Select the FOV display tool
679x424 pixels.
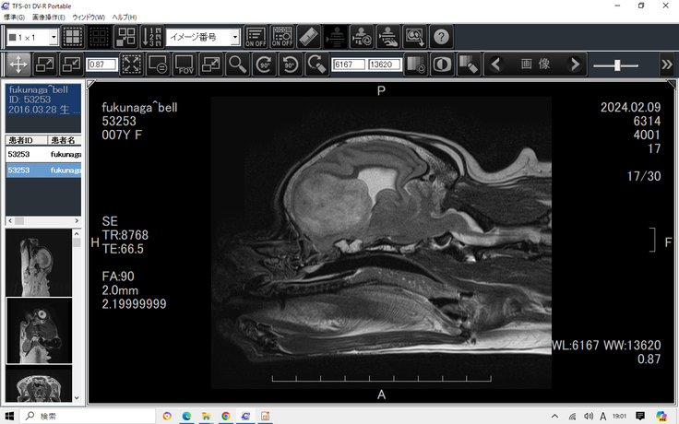tap(185, 65)
